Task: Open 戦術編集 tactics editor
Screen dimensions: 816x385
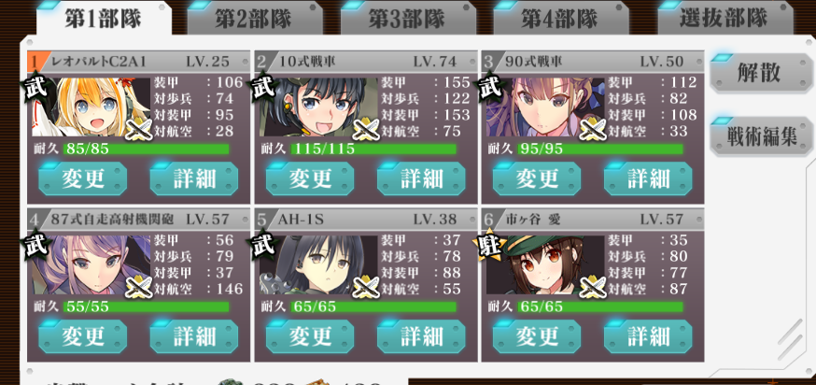Action: [x=761, y=136]
